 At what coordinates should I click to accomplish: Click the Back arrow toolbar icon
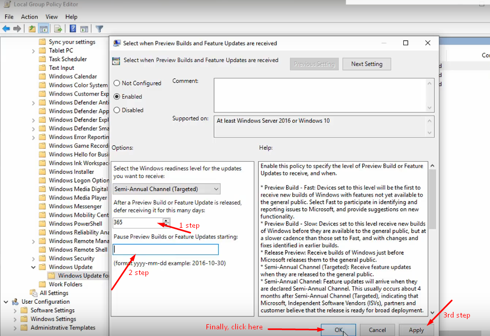(x=6, y=29)
